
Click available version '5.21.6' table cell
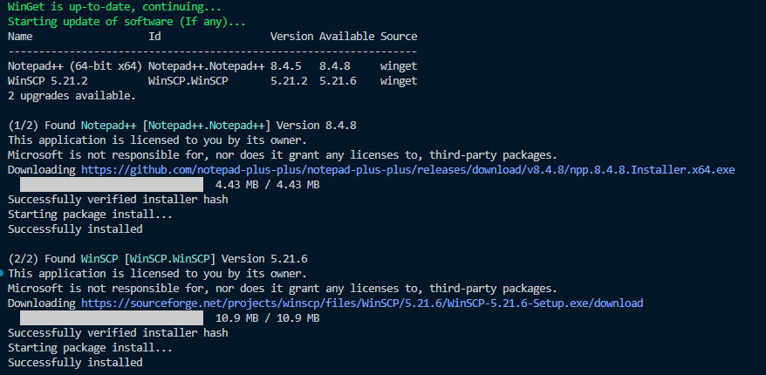point(338,81)
